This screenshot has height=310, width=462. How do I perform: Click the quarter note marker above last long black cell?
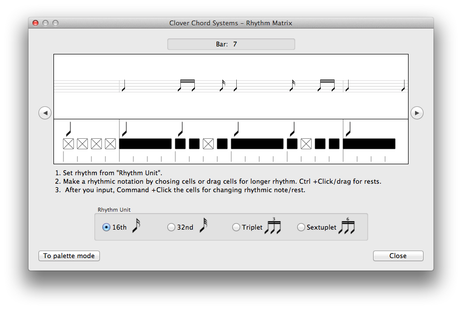(348, 129)
